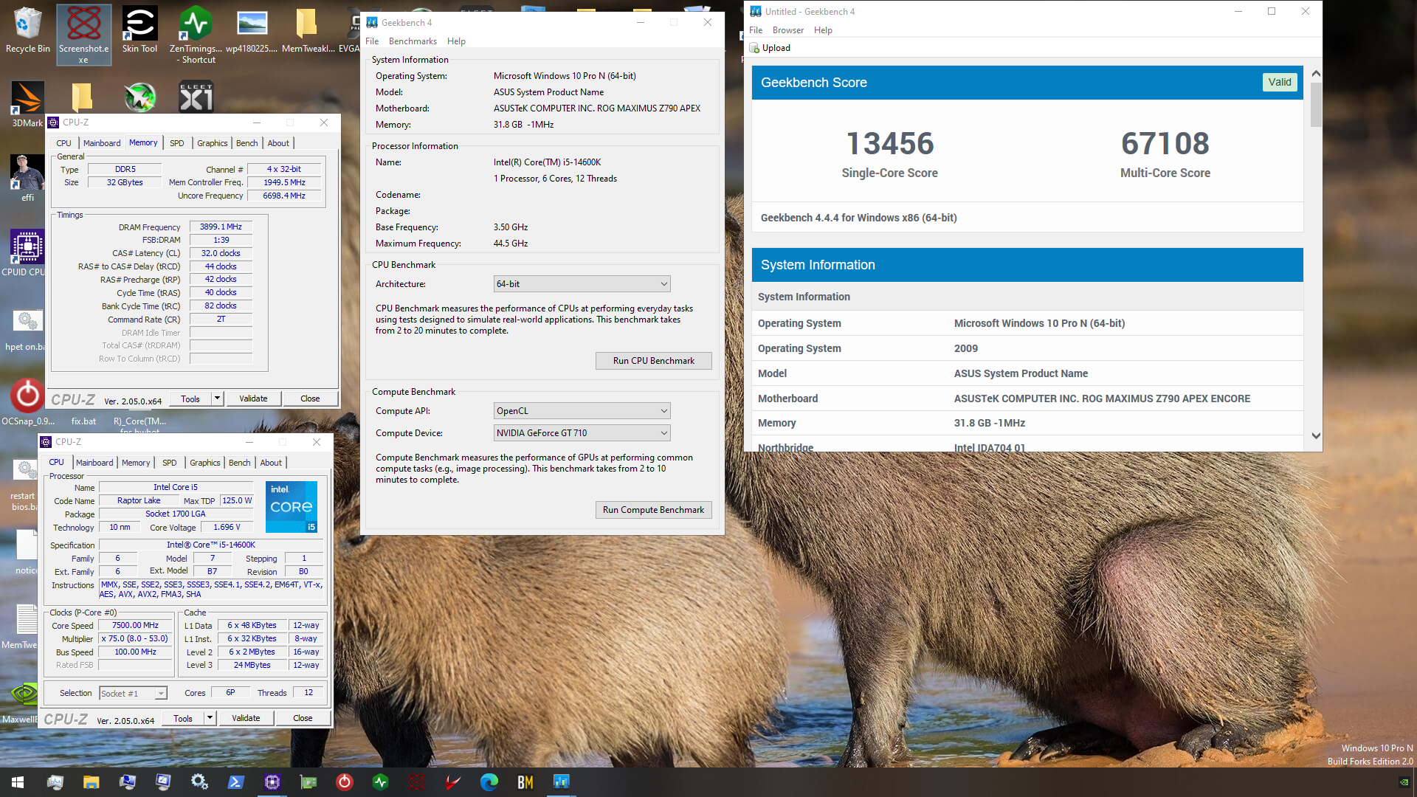The image size is (1417, 797).
Task: Open the Help menu in Geekbench 4
Action: point(456,41)
